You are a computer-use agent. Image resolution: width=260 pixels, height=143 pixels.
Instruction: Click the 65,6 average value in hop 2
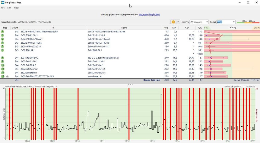tap(167, 35)
